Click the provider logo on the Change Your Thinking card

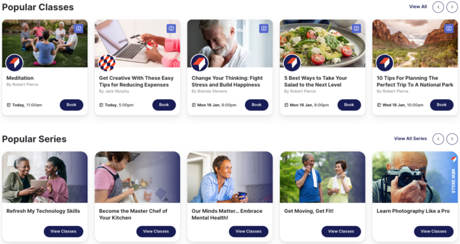point(199,63)
